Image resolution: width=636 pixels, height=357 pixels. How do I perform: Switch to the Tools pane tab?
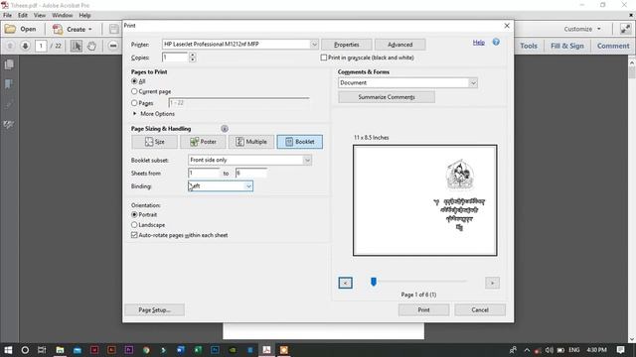[x=529, y=46]
